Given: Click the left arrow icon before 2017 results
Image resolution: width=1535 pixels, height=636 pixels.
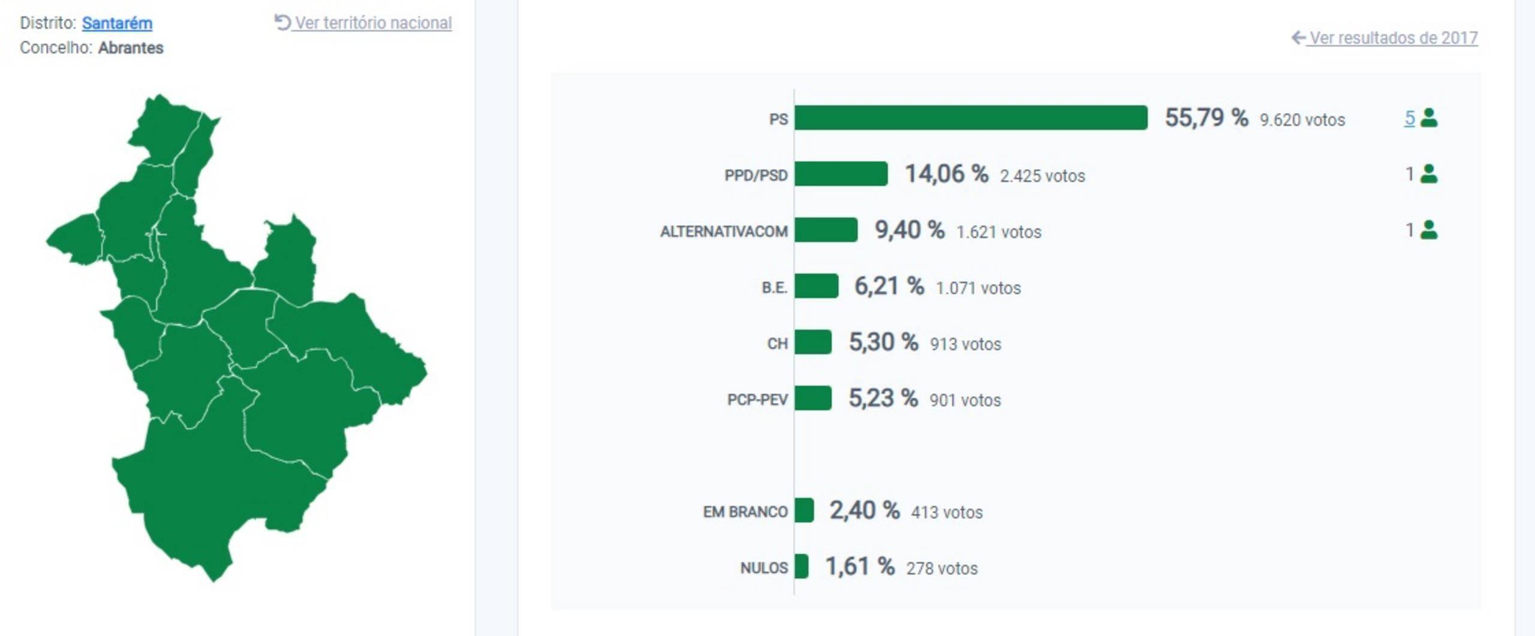Looking at the screenshot, I should [1298, 38].
